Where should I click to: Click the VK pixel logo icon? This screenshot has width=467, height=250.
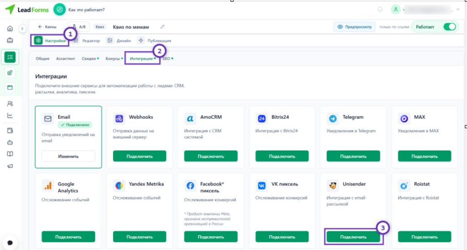click(x=261, y=186)
